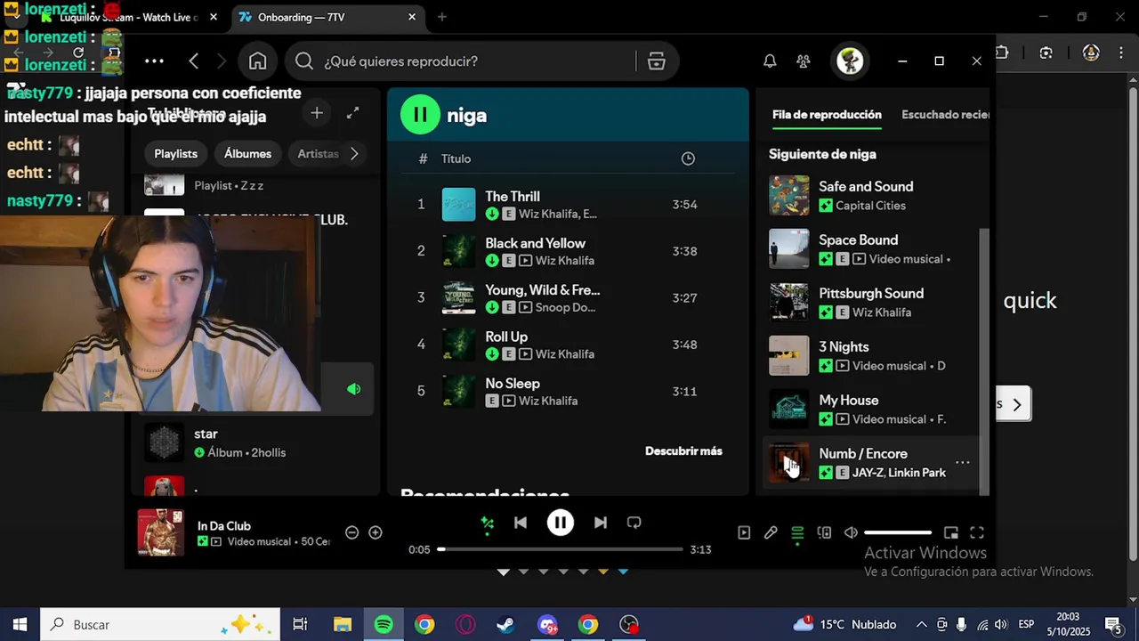The height and width of the screenshot is (641, 1139).
Task: Pause the song in the player bar
Action: (561, 523)
